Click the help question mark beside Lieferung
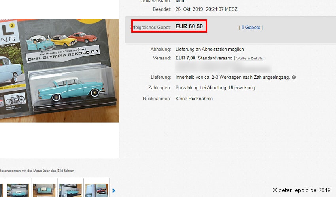The height and width of the screenshot is (197, 336). [x=294, y=77]
